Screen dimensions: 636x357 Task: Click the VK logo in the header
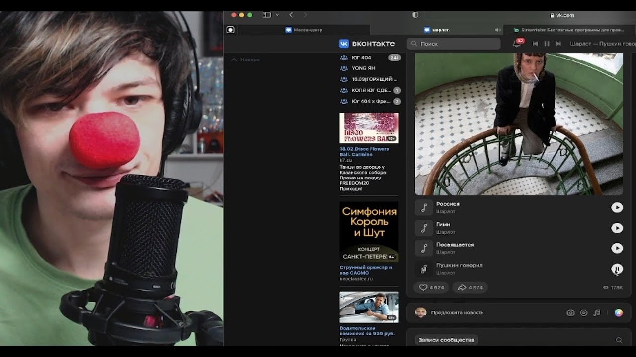coord(367,44)
